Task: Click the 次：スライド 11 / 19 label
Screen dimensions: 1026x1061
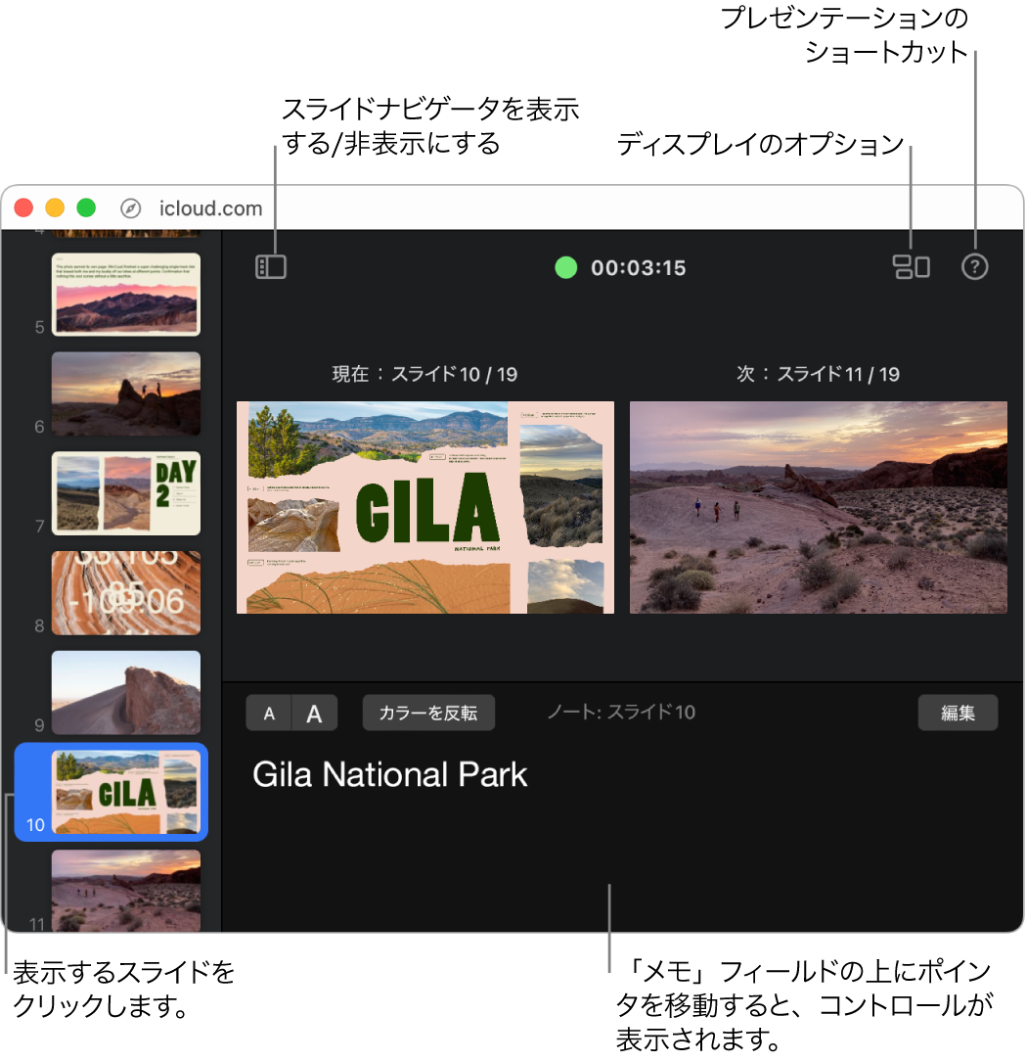Action: 818,374
